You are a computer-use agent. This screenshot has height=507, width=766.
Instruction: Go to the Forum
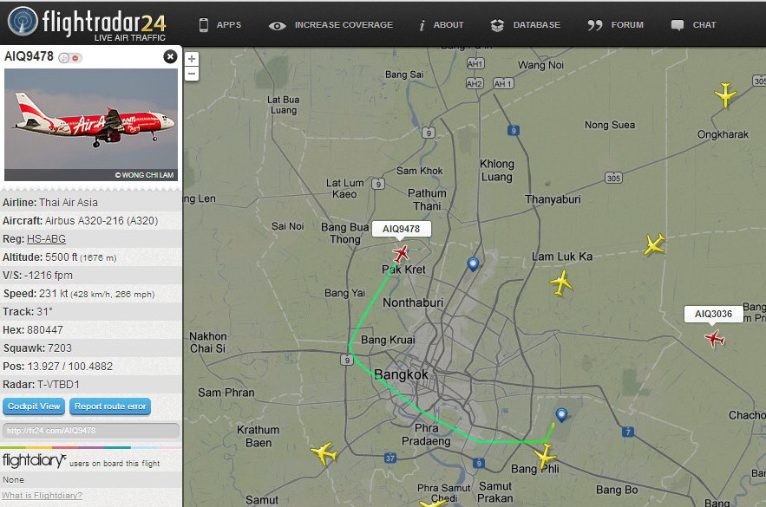616,25
